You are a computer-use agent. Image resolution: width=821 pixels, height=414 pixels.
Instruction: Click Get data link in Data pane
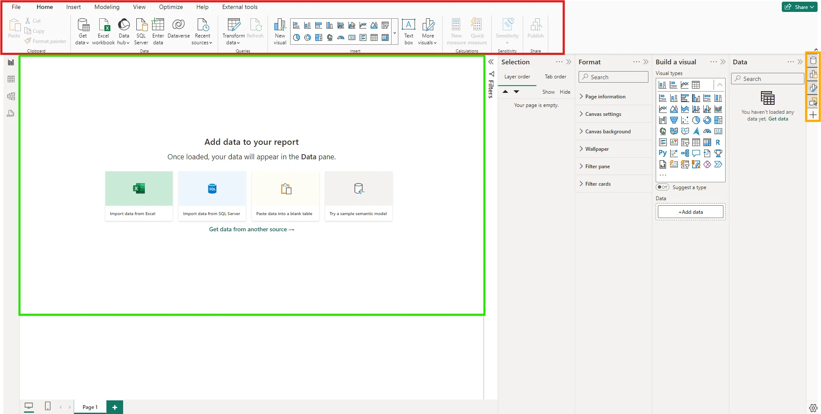coord(778,119)
